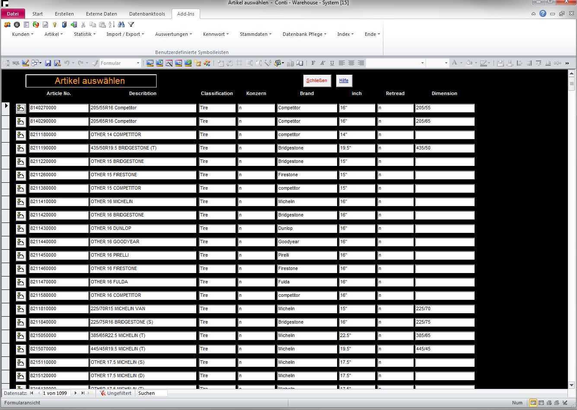Click the Brand cell 'Pirelli'

pyautogui.click(x=307, y=255)
